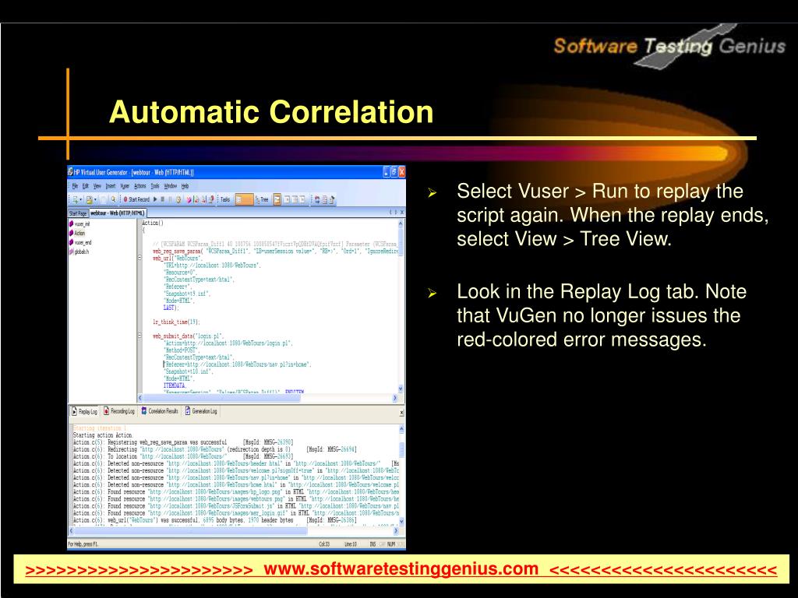Click the 'For Help, press F1' status text
Image resolution: width=798 pixels, height=598 pixels.
coord(83,544)
